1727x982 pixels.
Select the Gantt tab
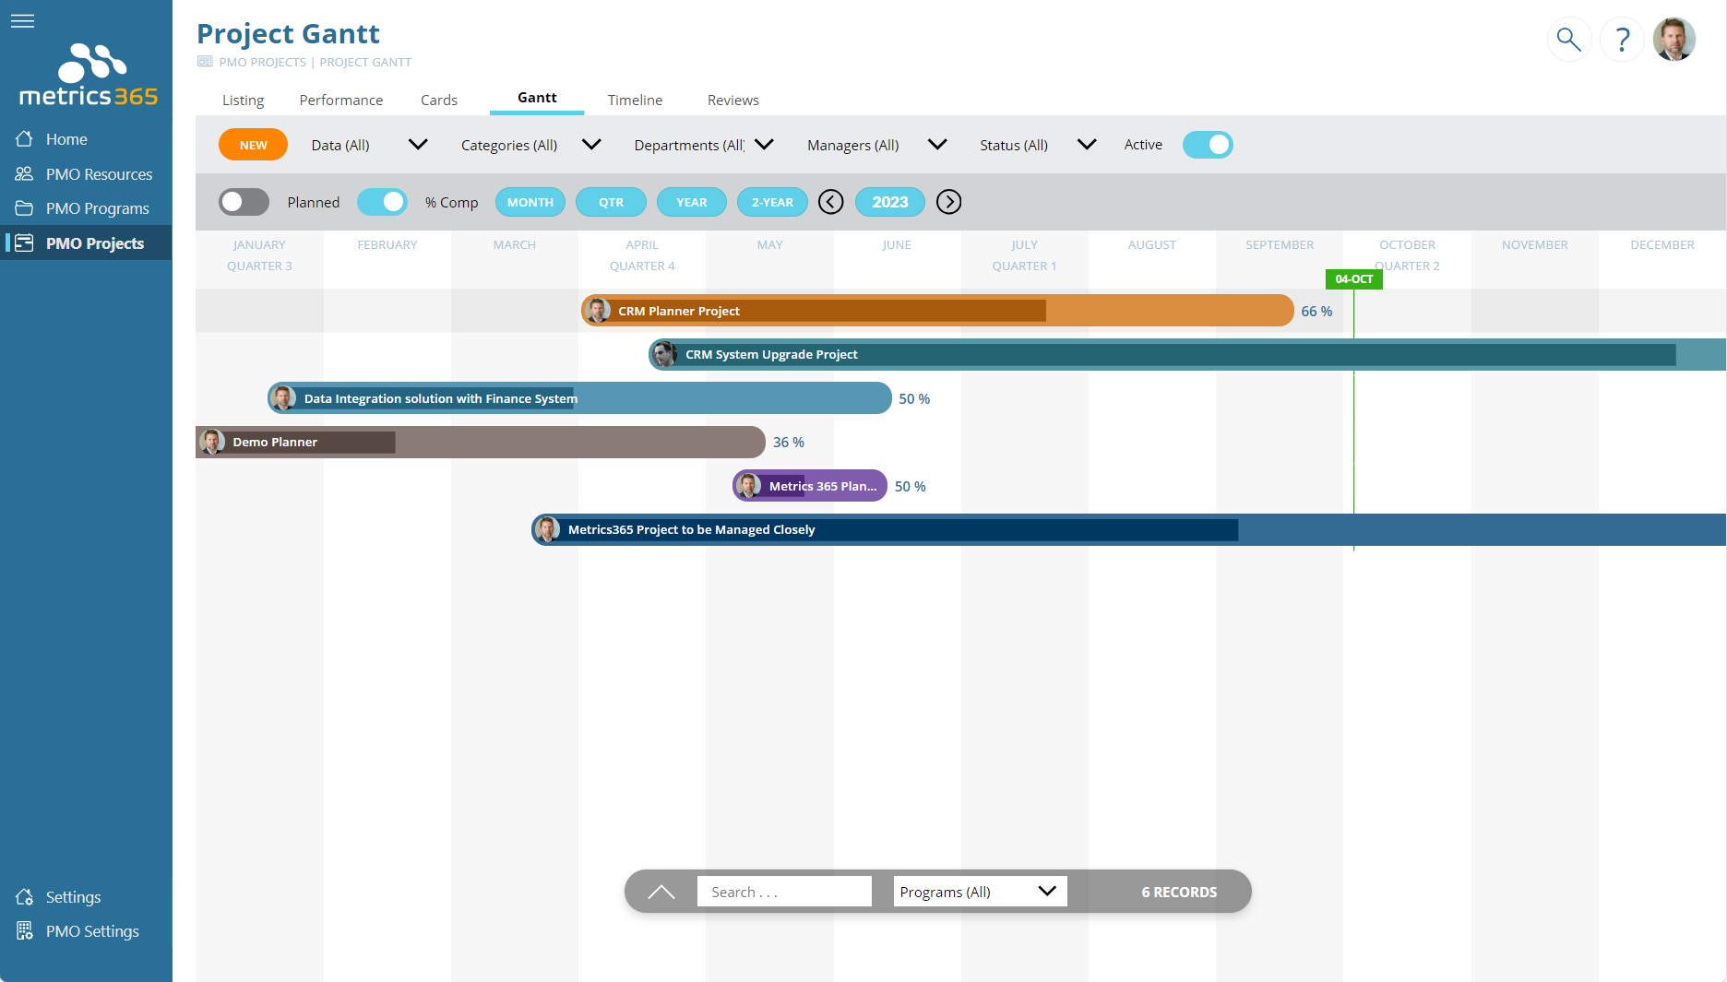coord(537,98)
